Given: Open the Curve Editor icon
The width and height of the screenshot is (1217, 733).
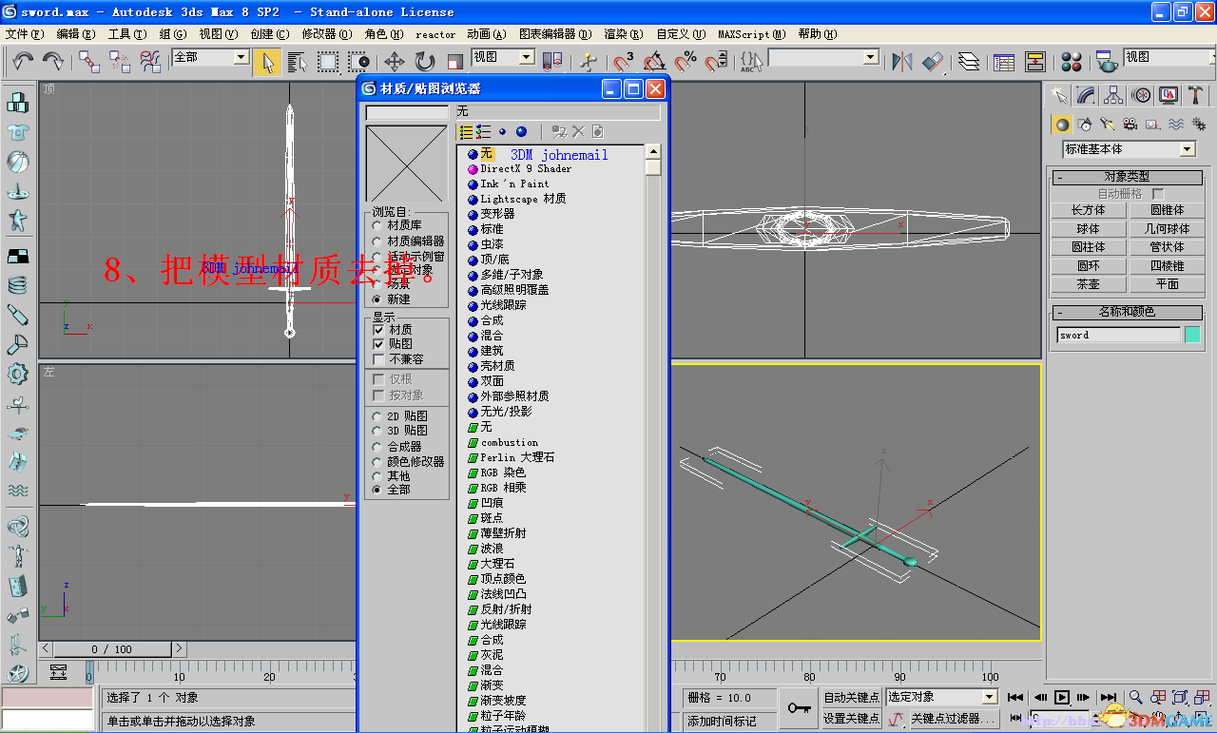Looking at the screenshot, I should point(1004,62).
